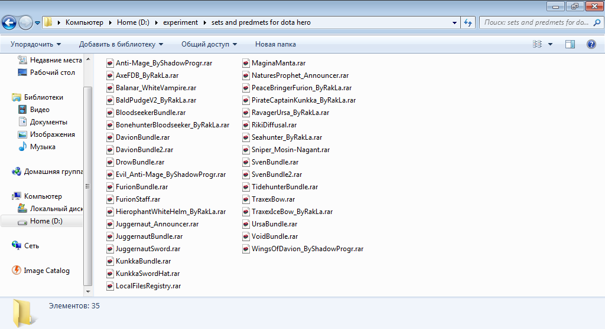
Task: Click file name Evil_Anti-Mage_ByShadowProgr.rar
Action: tap(171, 175)
